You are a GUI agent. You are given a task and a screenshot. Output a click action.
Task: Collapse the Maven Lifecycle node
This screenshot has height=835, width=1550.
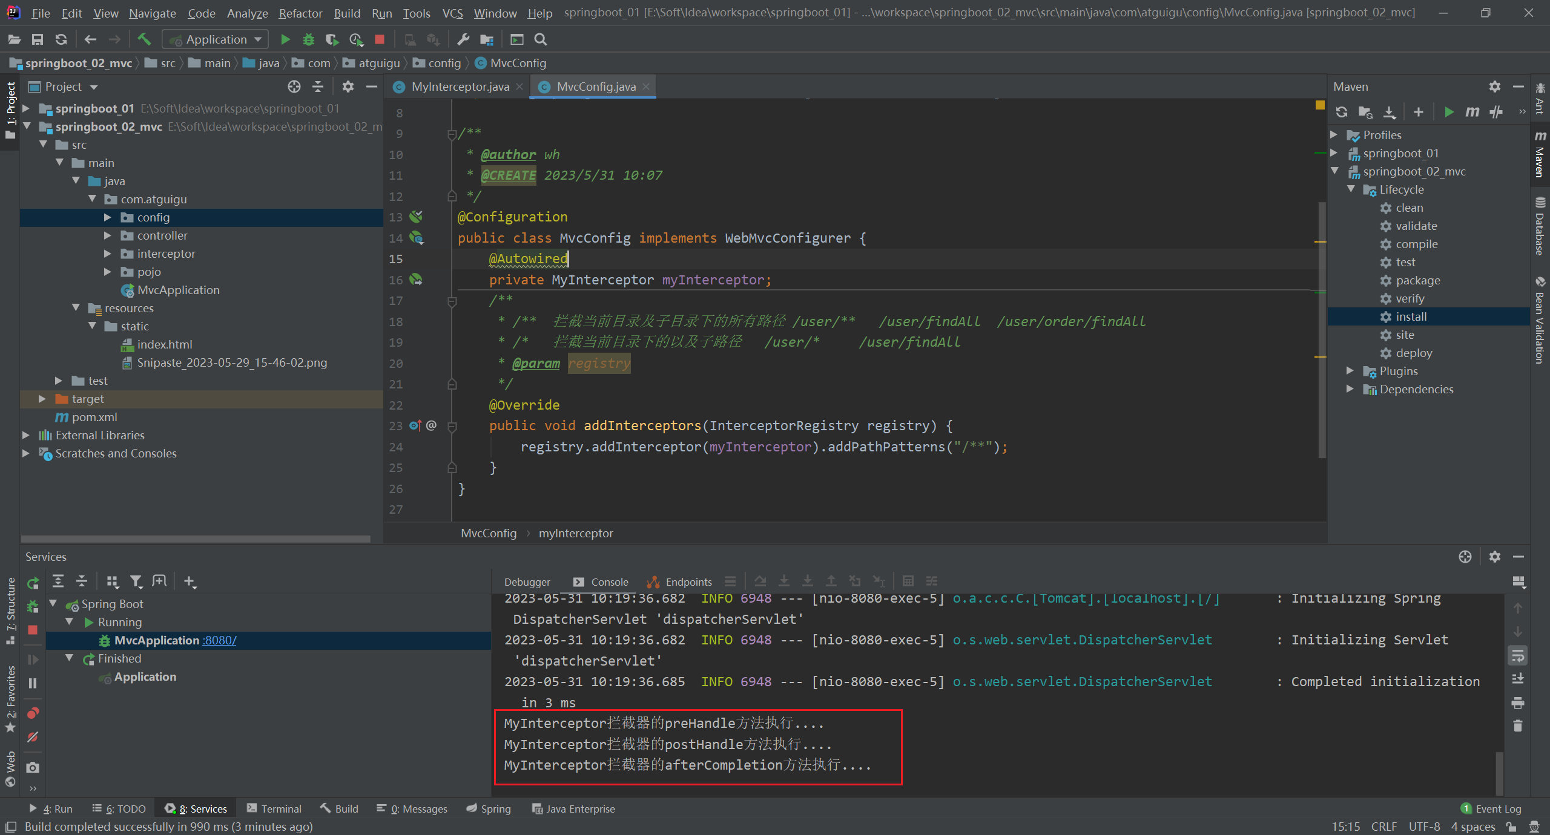point(1350,189)
